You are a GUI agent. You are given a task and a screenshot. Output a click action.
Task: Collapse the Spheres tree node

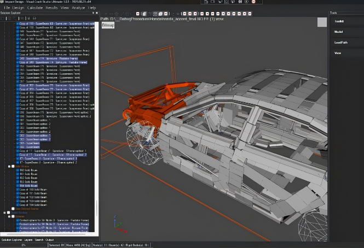pyautogui.click(x=9, y=216)
